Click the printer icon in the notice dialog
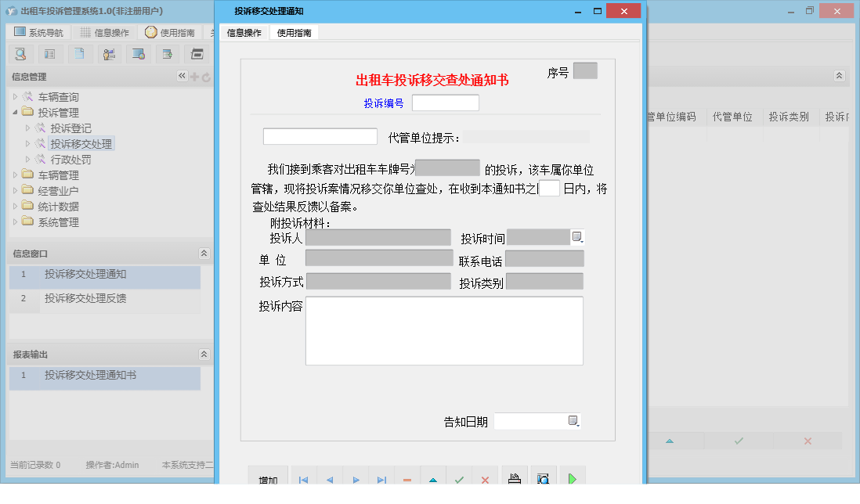The image size is (860, 504). [513, 477]
